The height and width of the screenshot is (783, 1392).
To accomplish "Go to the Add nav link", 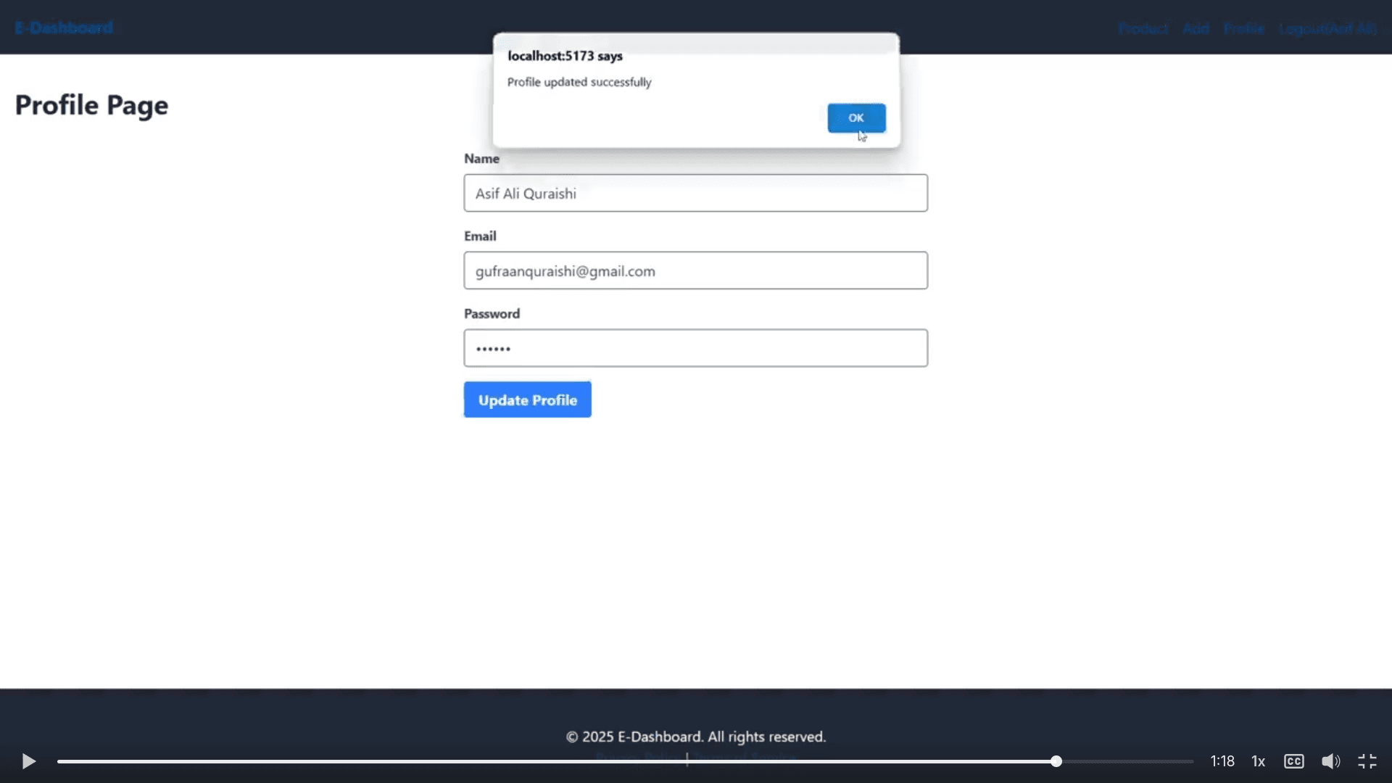I will click(1196, 28).
